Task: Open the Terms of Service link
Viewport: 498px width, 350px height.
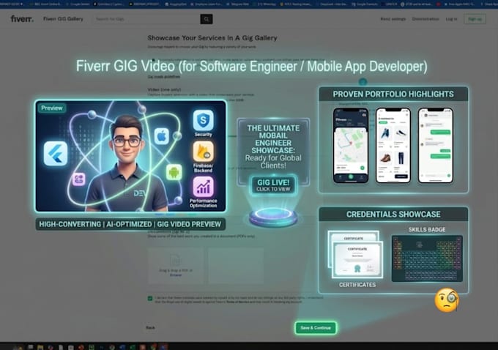Action: 237,302
